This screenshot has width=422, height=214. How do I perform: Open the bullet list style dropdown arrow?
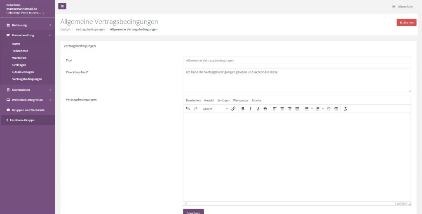click(x=312, y=109)
